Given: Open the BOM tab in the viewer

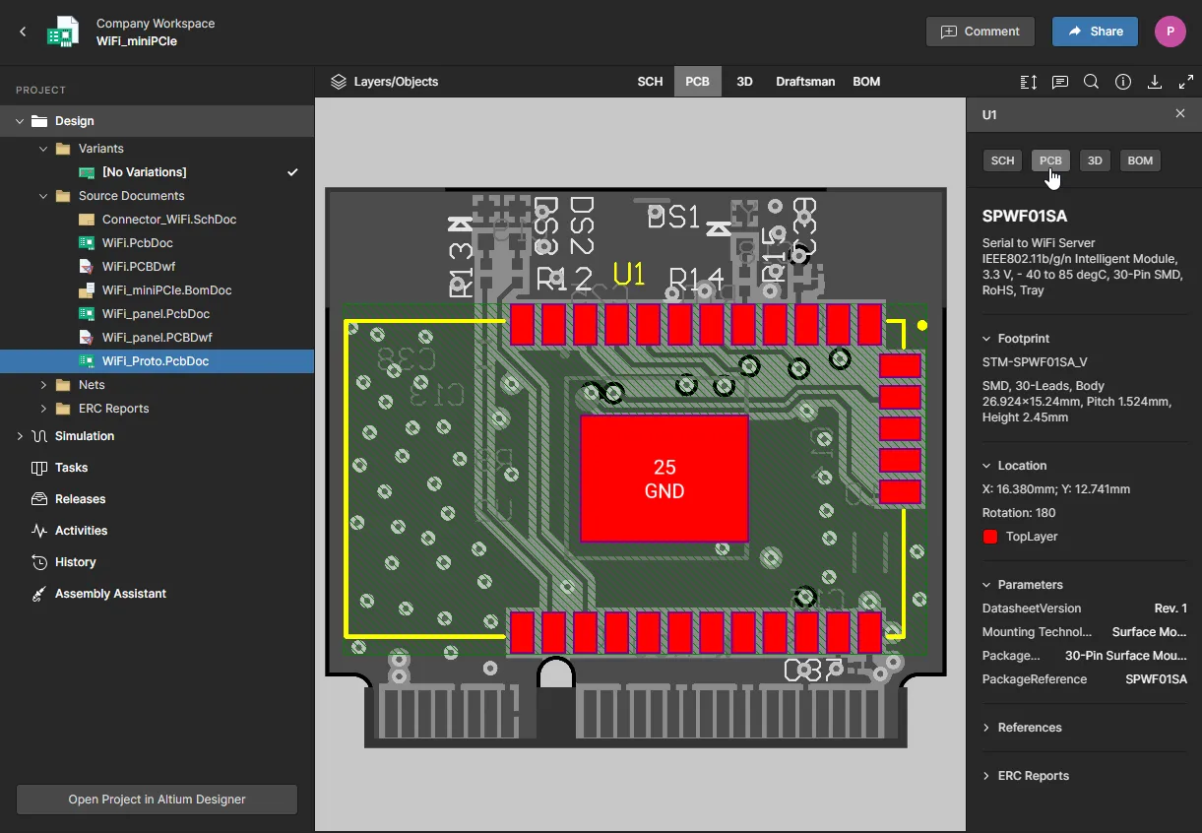Looking at the screenshot, I should [x=866, y=82].
